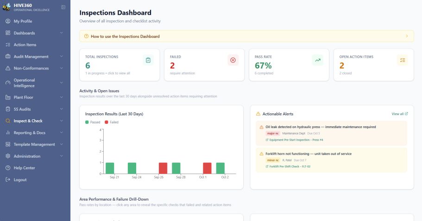Expand the Audit Management chevron
Viewport: 422px width, 221px height.
coord(61,56)
